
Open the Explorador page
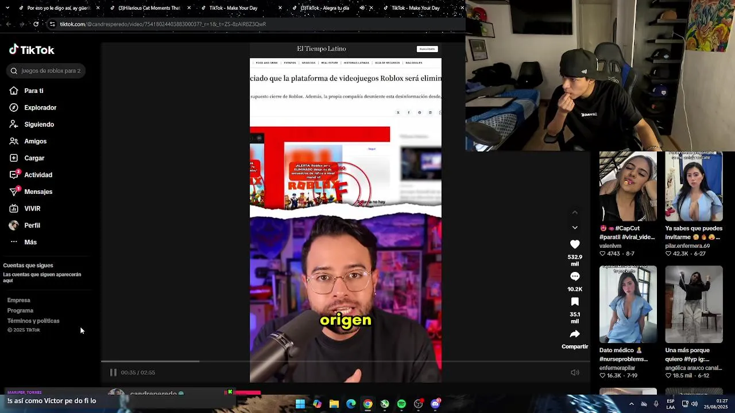[33, 107]
